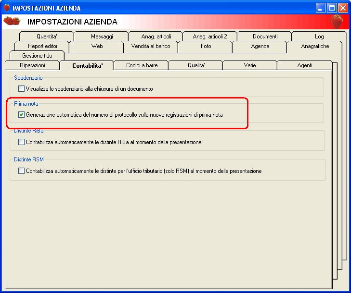Viewport: 351px width, 293px height.
Task: Click the IMPOSTAZIONI AZIENDA header title
Action: (72, 22)
